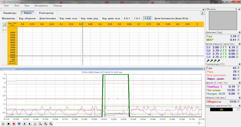Viewport: 241px width, 127px height.
Task: Open the Г Б-1 map
Action: coord(137,18)
